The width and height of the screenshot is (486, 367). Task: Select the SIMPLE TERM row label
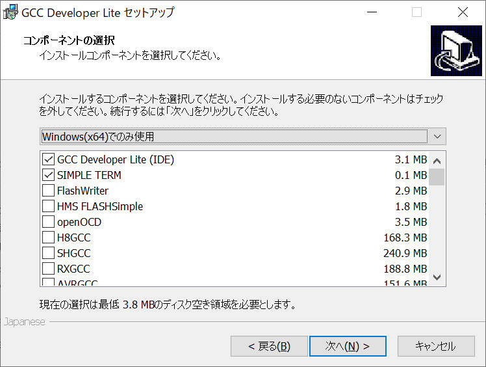tap(89, 175)
